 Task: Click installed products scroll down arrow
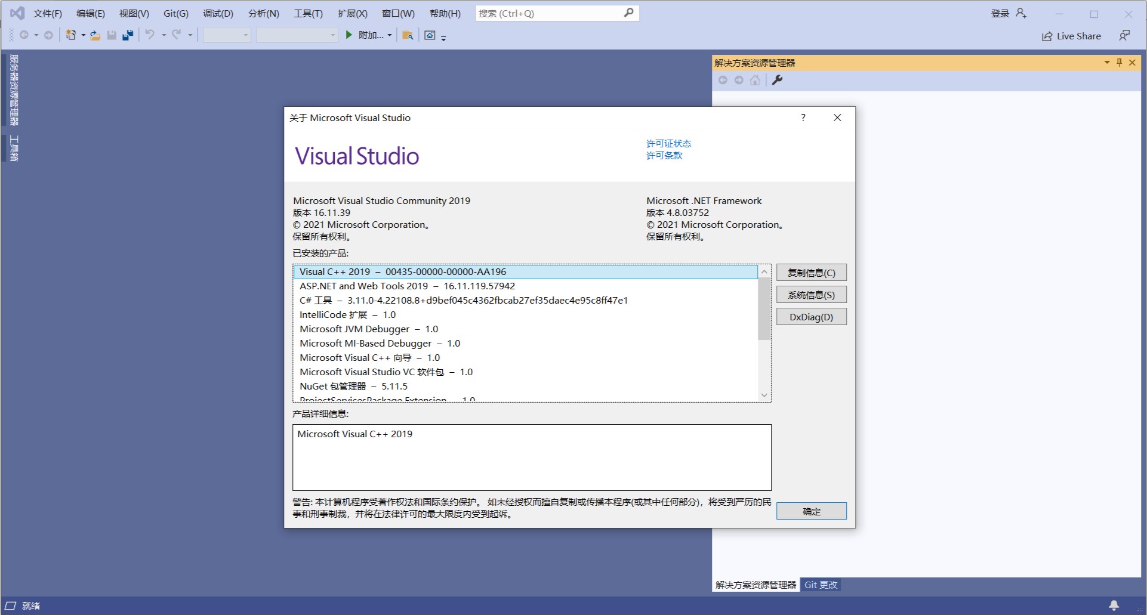[x=764, y=395]
